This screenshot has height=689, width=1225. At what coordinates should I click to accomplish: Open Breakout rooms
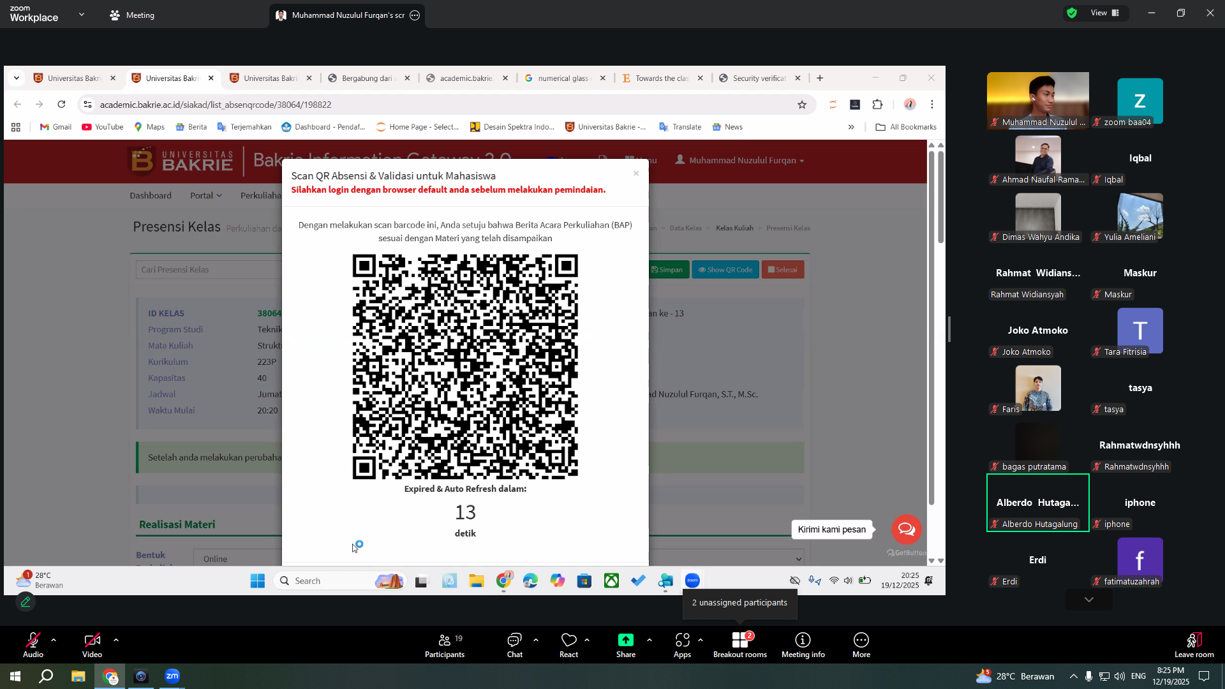tap(740, 644)
